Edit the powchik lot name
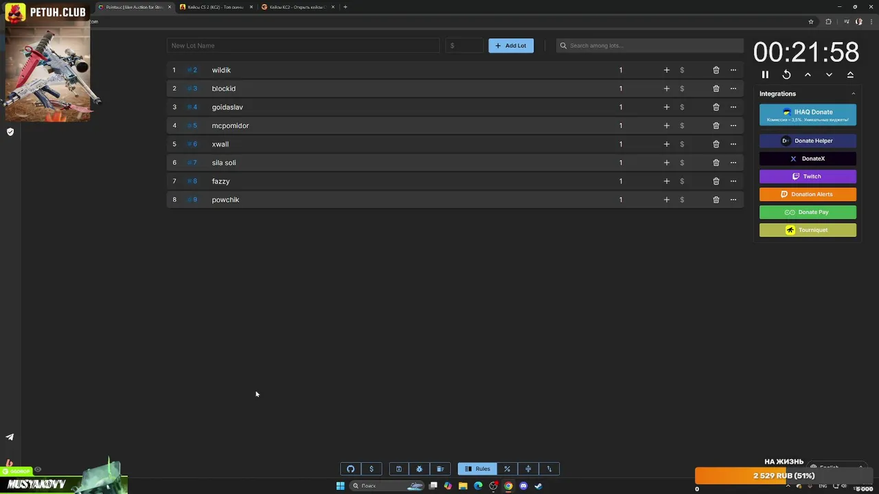This screenshot has width=879, height=494. point(225,200)
